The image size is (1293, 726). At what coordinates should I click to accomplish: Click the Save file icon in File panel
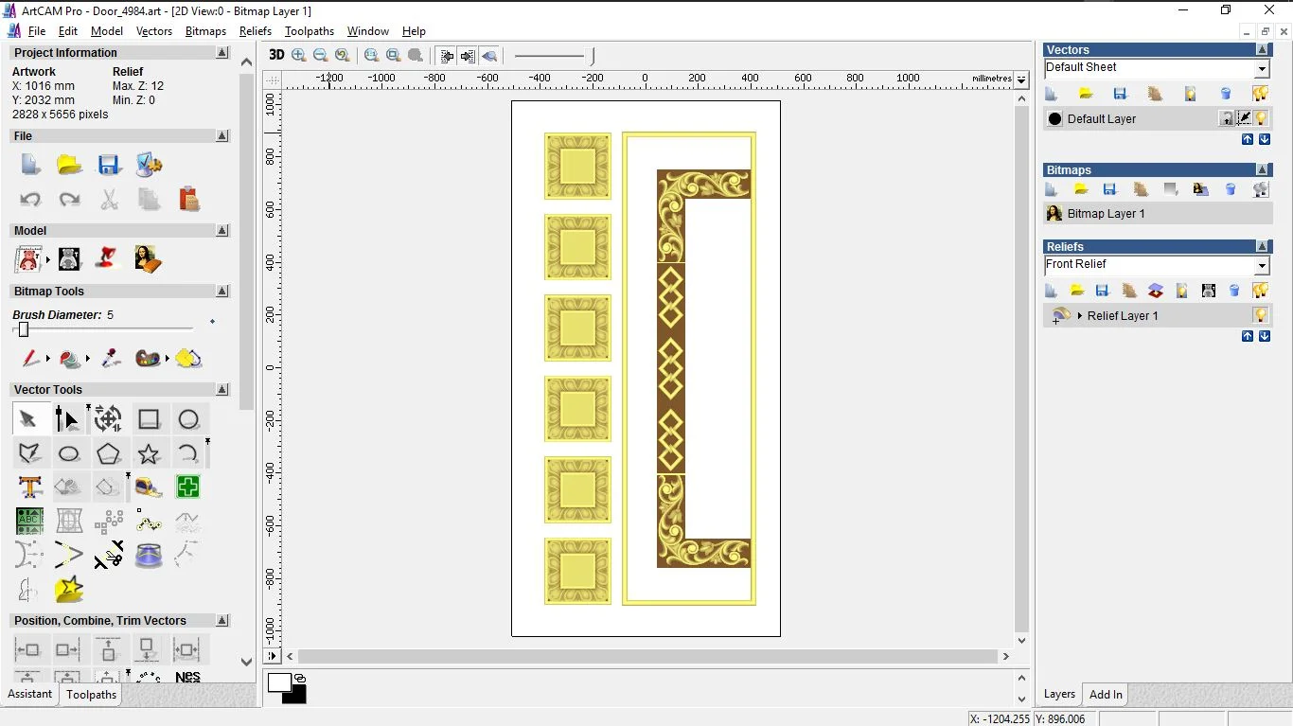coord(109,166)
